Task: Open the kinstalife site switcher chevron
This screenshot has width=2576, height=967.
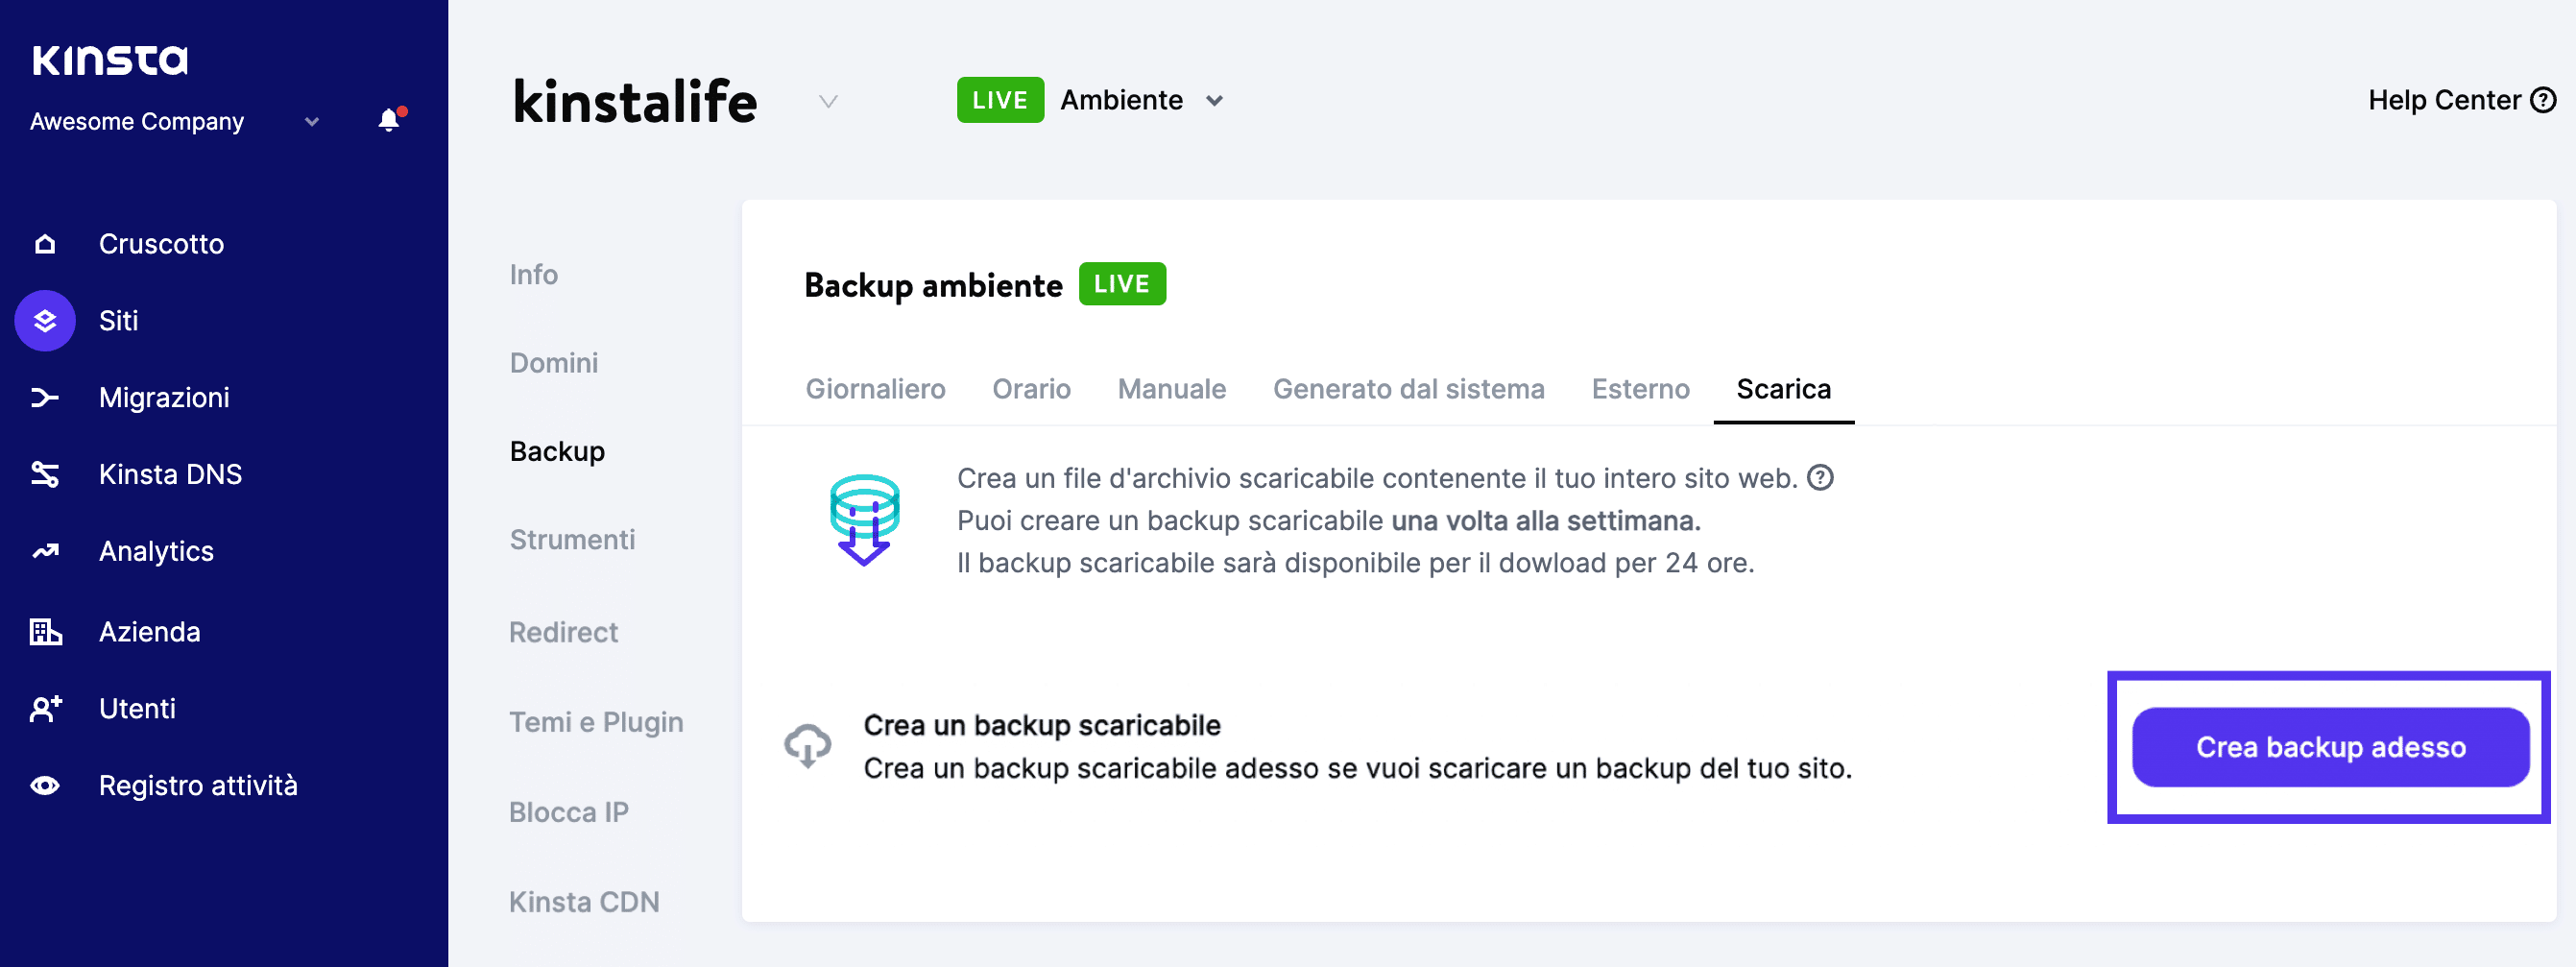Action: (x=827, y=101)
